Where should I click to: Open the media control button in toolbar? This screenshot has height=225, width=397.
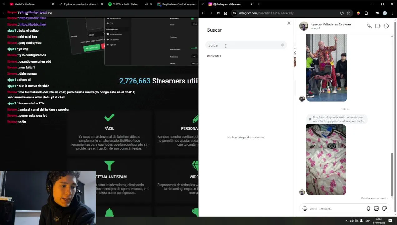click(x=377, y=13)
